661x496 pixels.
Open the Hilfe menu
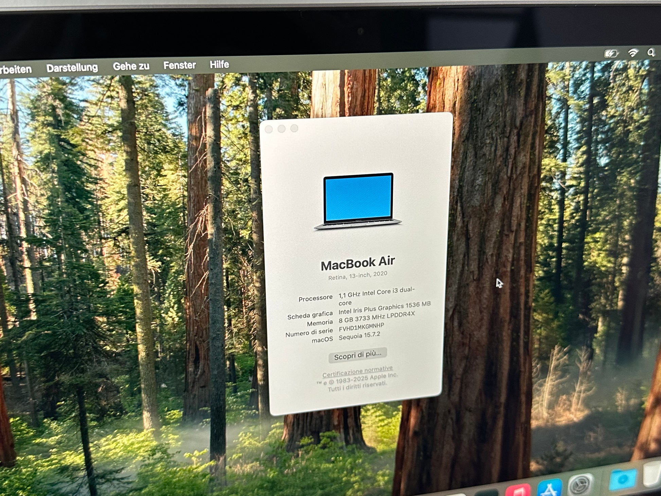tap(219, 64)
